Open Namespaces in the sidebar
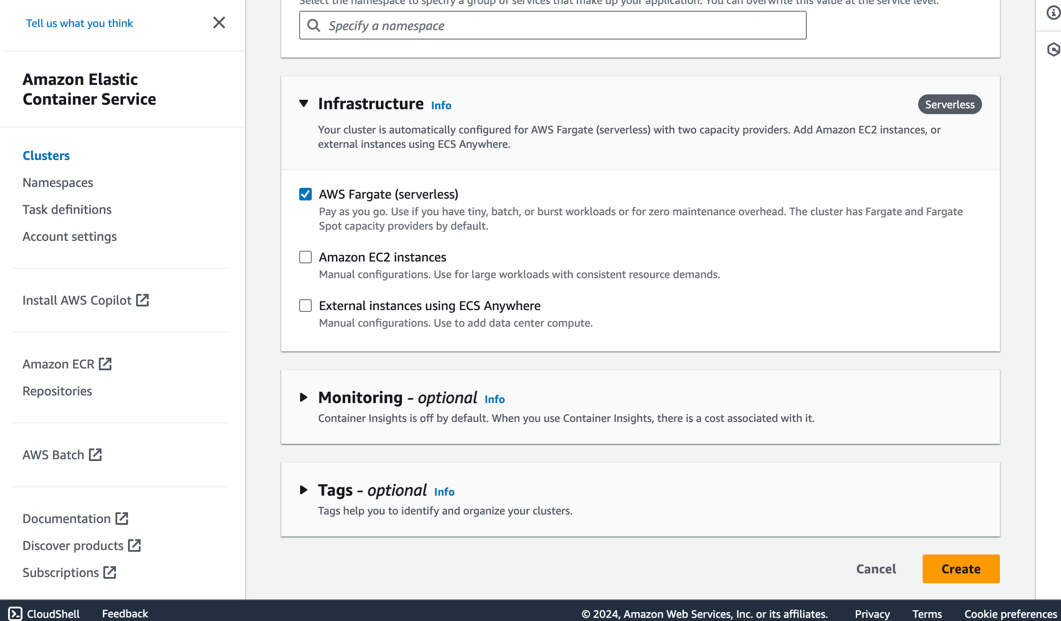 point(57,182)
